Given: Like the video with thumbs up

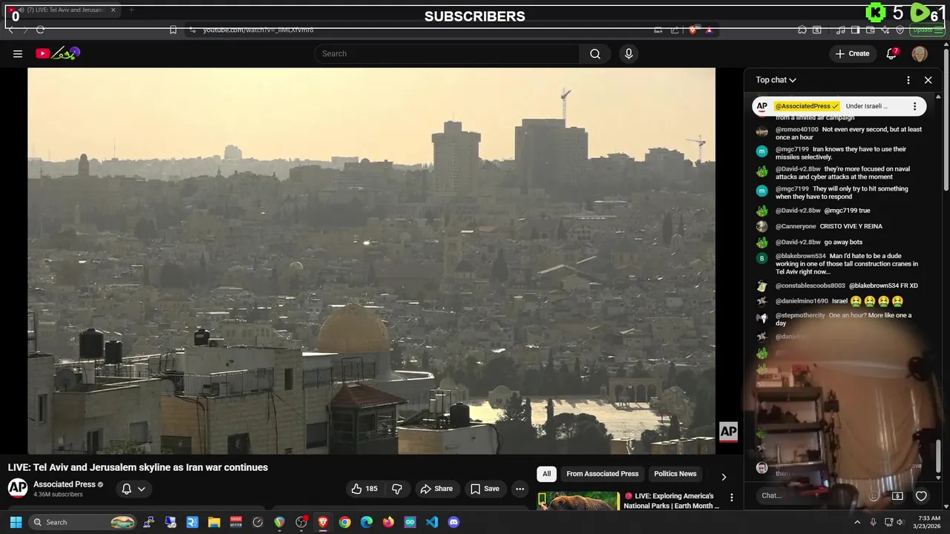Looking at the screenshot, I should 365,489.
